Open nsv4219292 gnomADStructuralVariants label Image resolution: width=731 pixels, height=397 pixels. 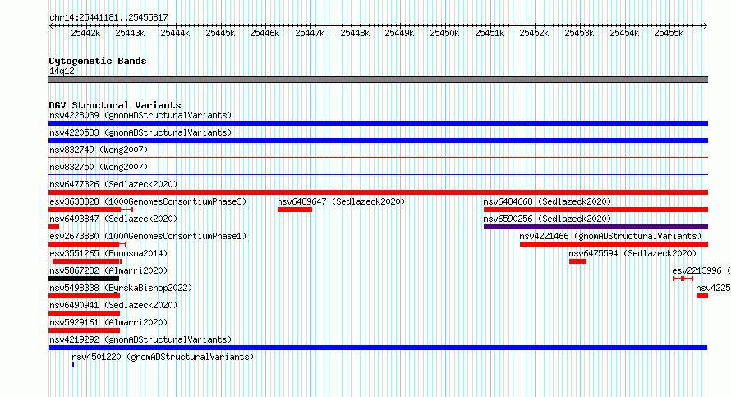tap(140, 339)
